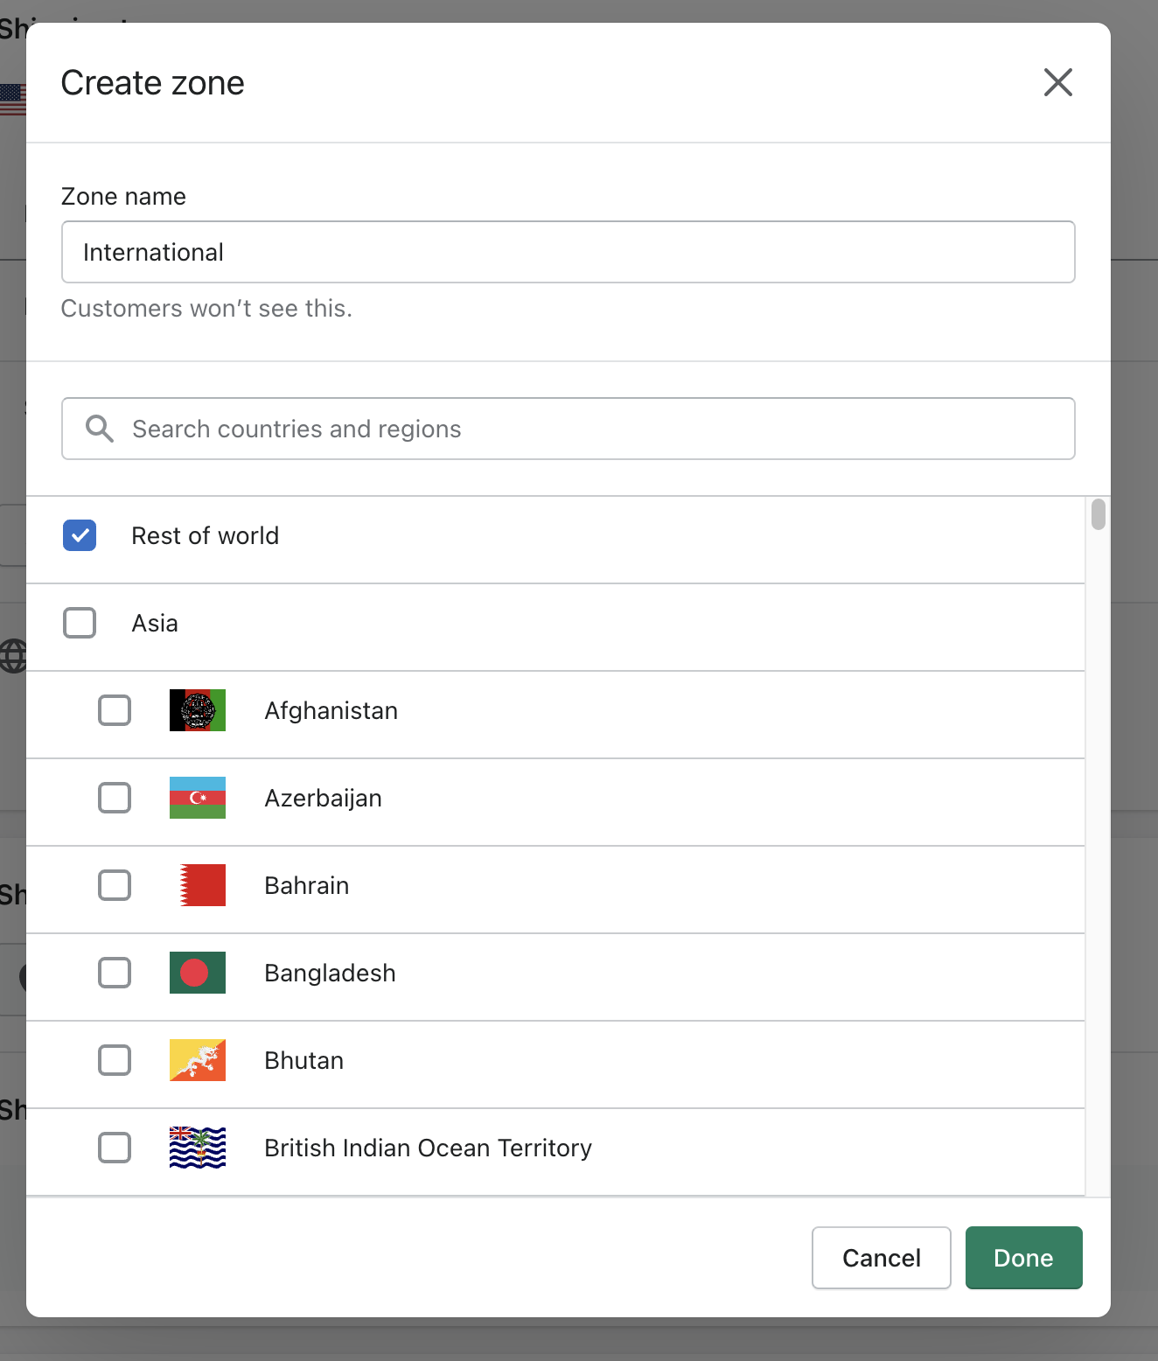Select the Afghanistan checkbox
This screenshot has height=1361, width=1158.
coord(115,710)
